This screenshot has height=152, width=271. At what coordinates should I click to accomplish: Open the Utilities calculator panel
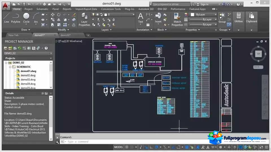239,18
